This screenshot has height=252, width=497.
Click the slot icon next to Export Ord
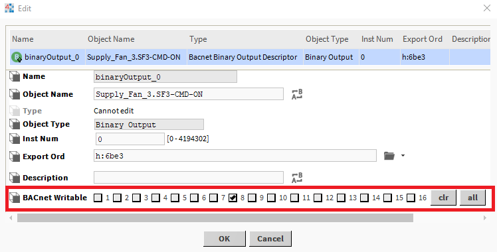coord(15,157)
